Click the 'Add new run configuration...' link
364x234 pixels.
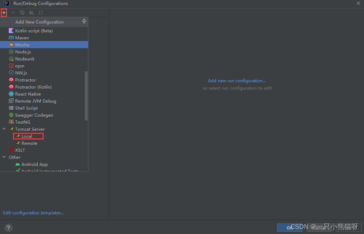[237, 80]
